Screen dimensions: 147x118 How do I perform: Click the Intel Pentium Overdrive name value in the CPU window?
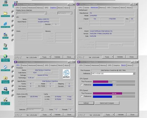(43, 70)
